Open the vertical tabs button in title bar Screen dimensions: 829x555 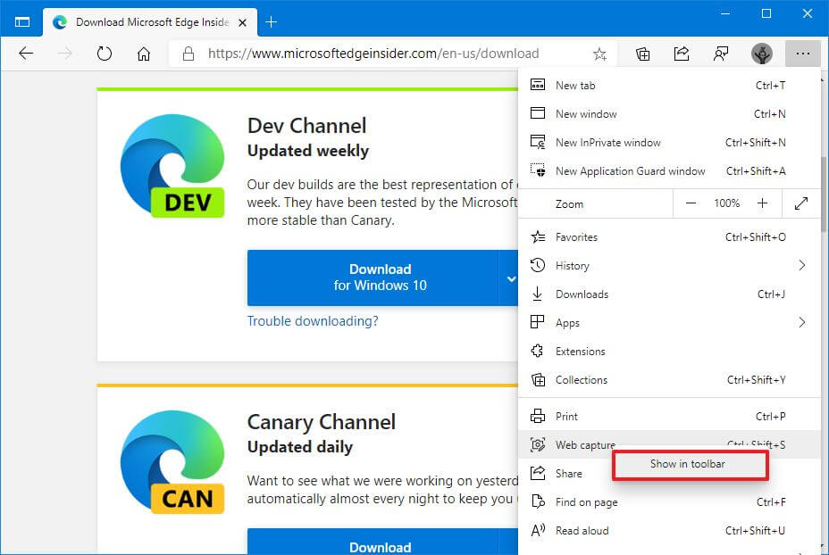[x=22, y=22]
